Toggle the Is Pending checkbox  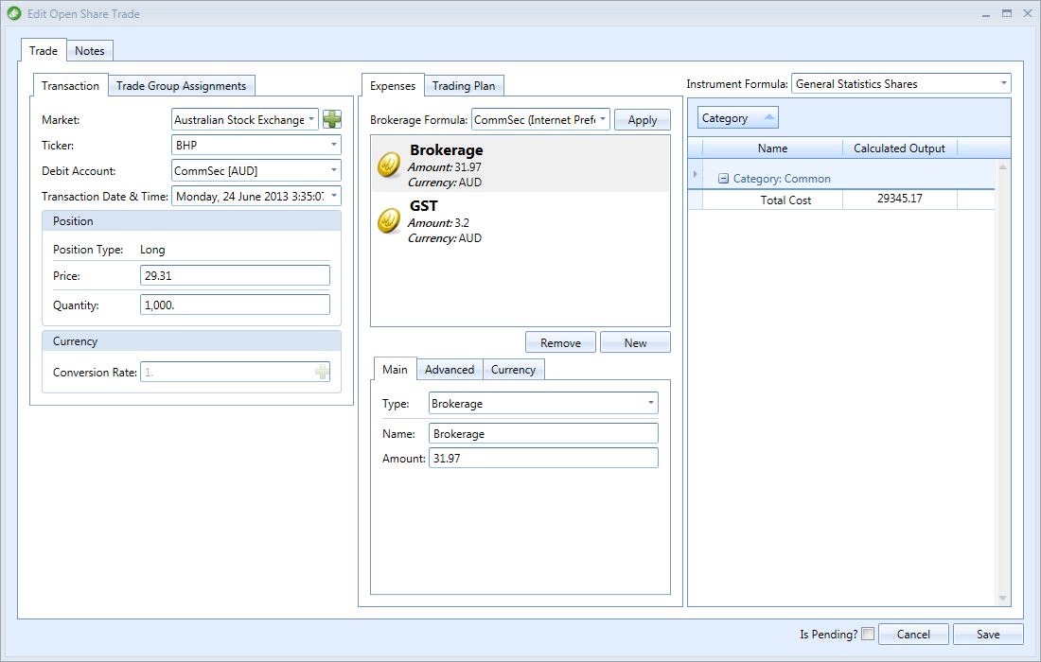[868, 634]
